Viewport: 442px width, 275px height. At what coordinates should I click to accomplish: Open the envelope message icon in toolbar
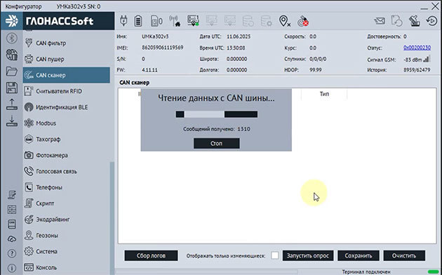(380, 21)
